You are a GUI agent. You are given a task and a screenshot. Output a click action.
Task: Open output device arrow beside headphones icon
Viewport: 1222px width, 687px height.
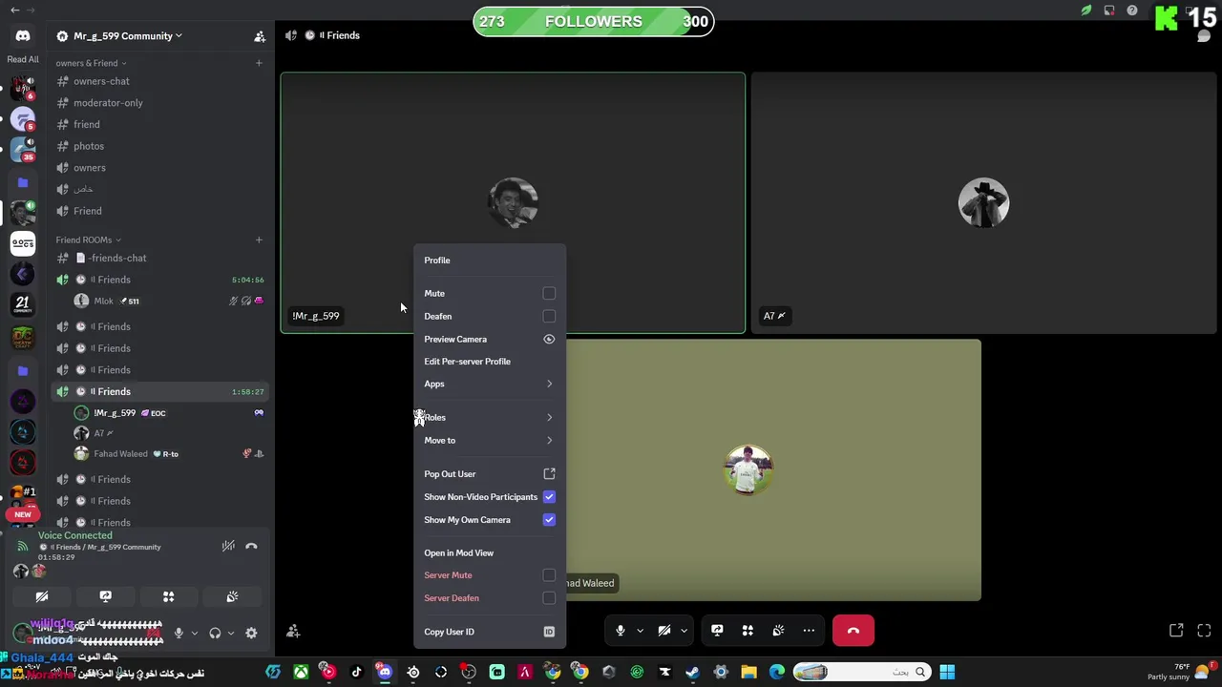click(x=230, y=633)
